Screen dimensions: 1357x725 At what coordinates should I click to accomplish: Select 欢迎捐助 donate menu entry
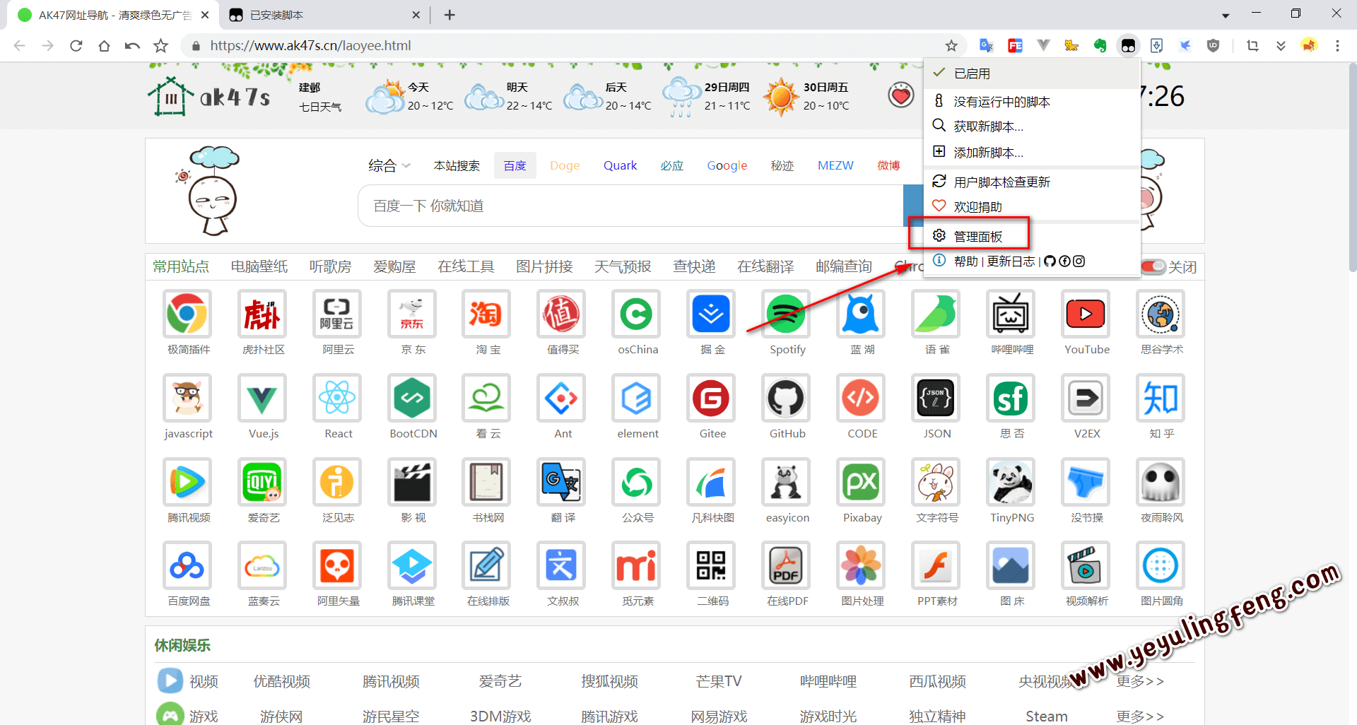1032,207
